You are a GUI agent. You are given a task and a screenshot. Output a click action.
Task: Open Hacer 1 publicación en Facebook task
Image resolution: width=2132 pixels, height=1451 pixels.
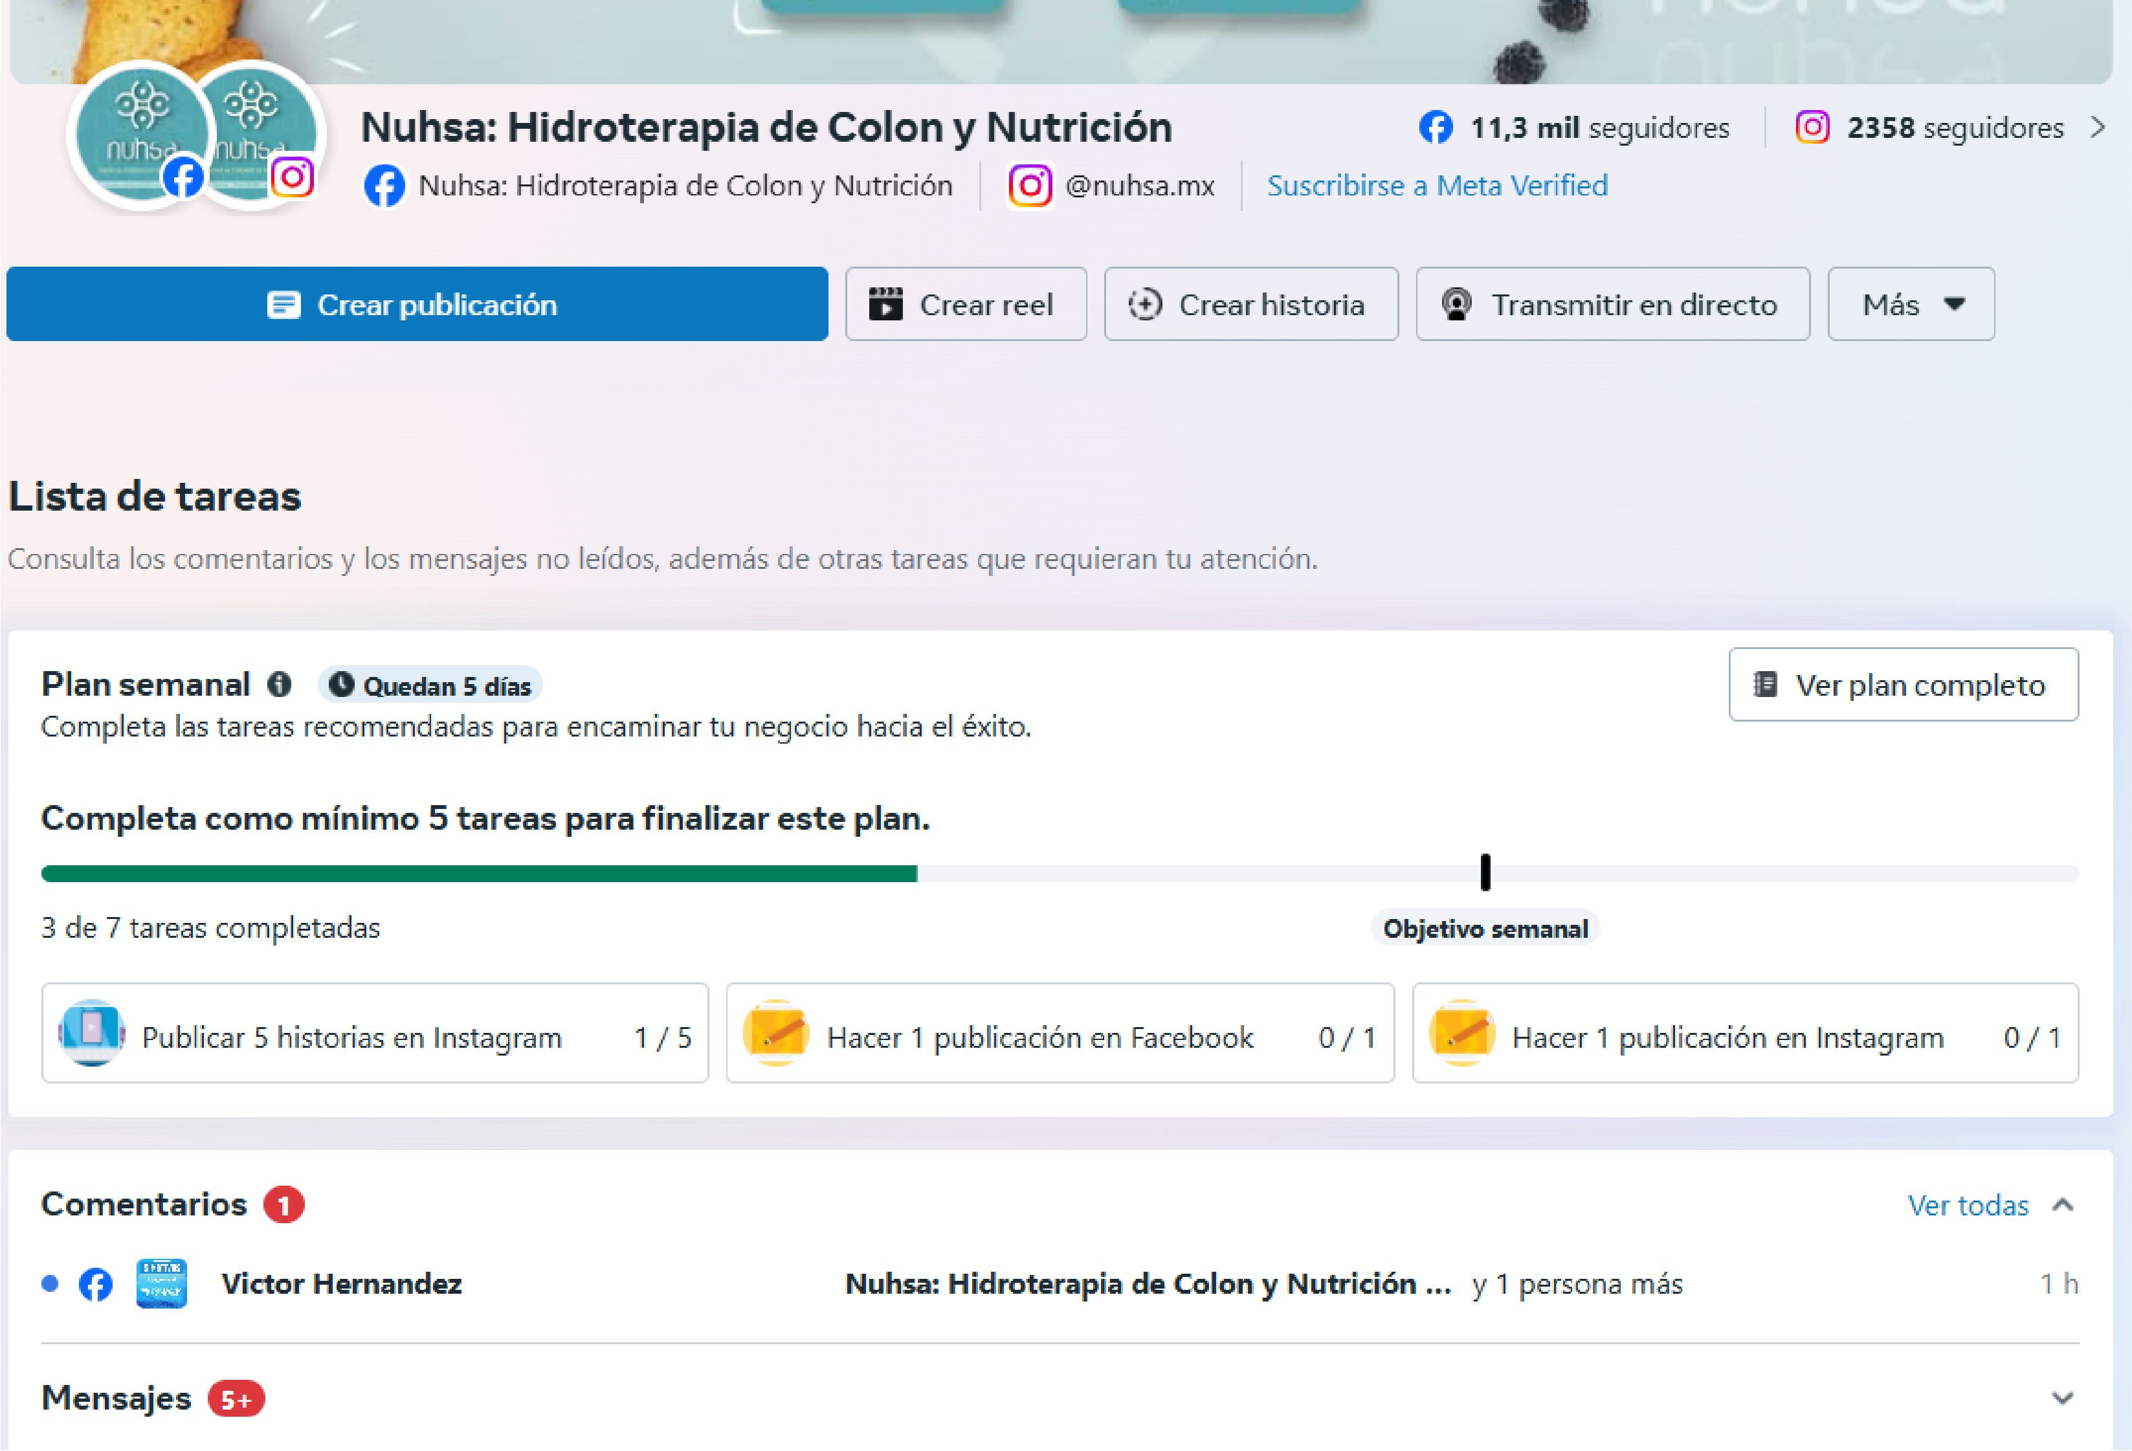[1060, 1034]
